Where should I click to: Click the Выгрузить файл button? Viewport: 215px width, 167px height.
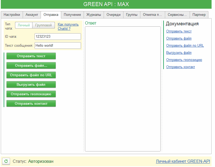[x=31, y=84]
